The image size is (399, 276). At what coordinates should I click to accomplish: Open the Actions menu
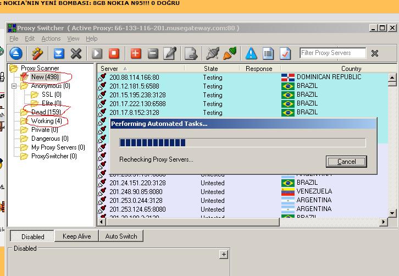click(x=51, y=38)
